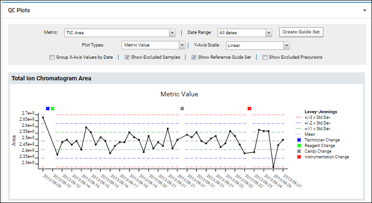Click the gray Candy Change marker on plot
The width and height of the screenshot is (372, 203).
[x=182, y=109]
